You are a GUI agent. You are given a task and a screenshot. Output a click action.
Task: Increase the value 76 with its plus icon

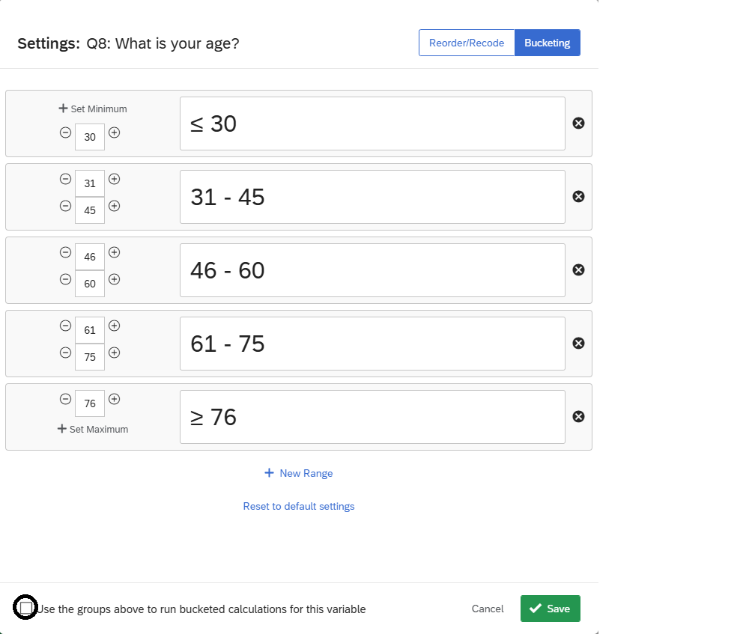pos(114,399)
